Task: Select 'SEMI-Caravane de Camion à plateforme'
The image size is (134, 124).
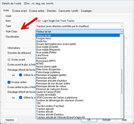Action: pos(78,98)
